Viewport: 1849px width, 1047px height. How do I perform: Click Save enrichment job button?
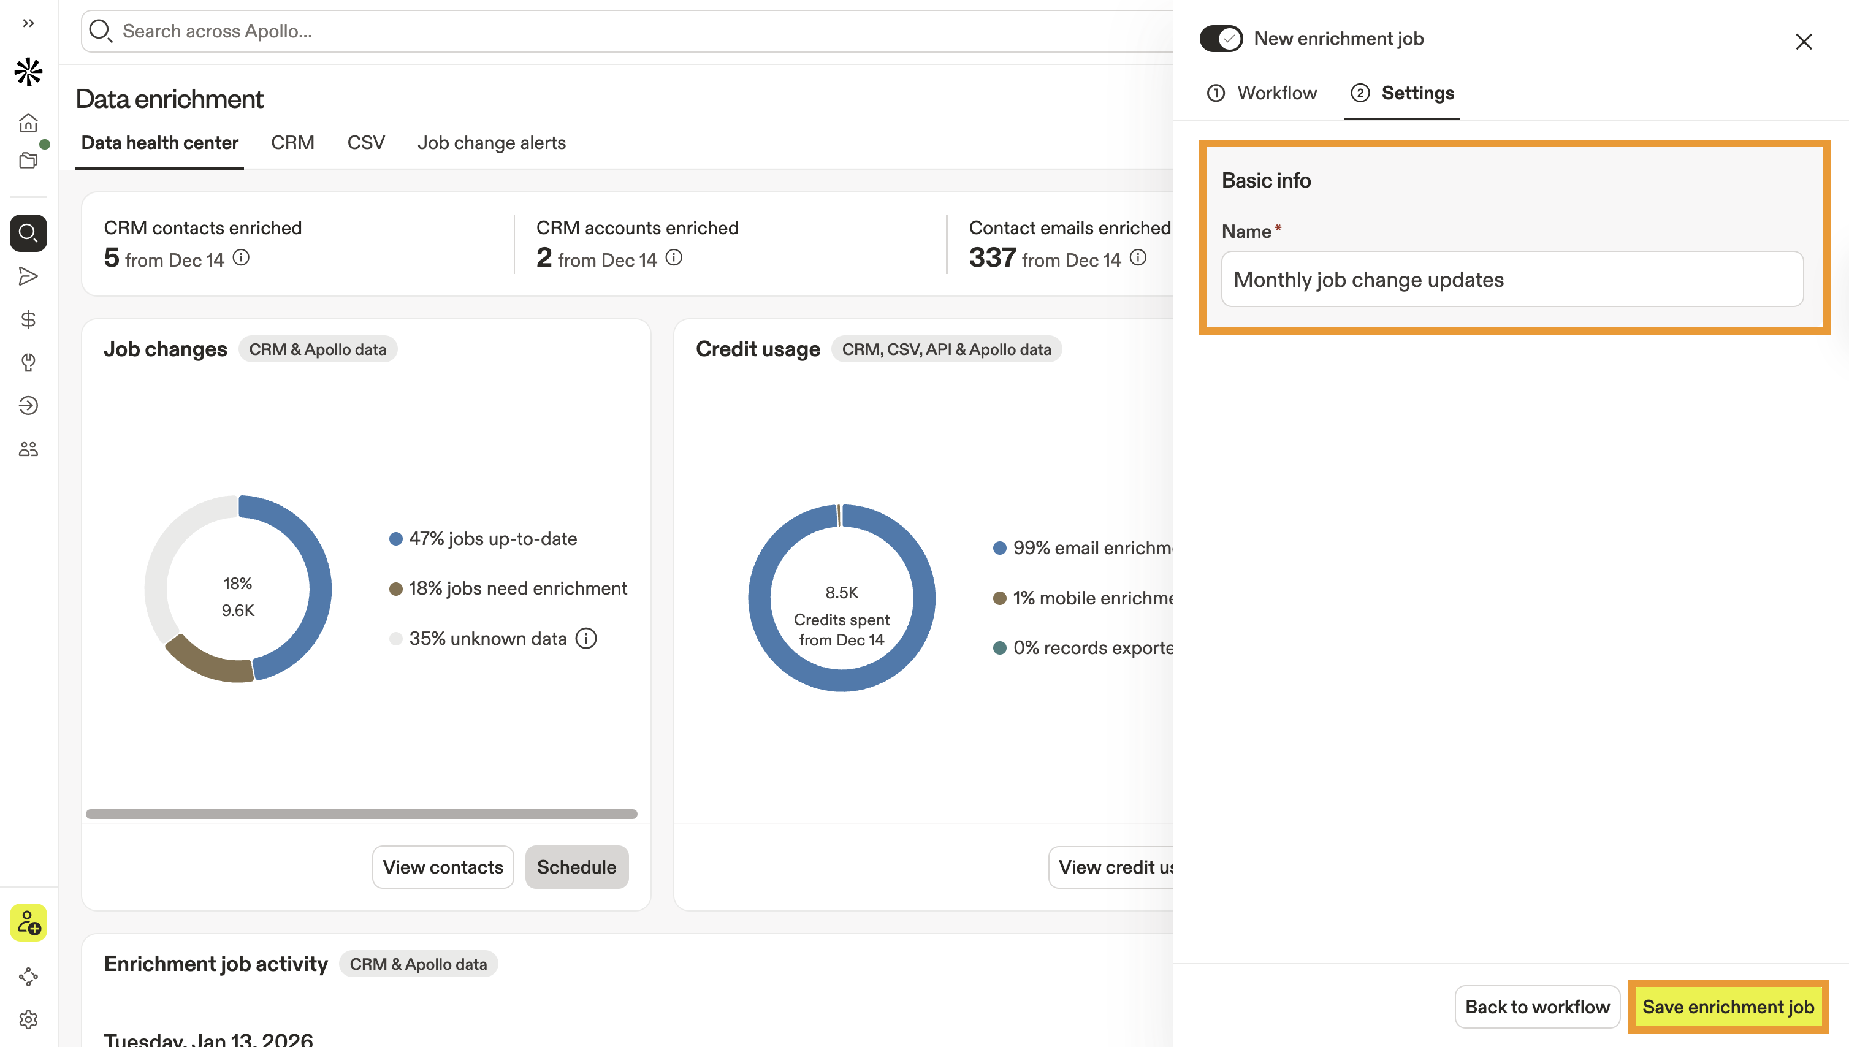pyautogui.click(x=1728, y=1006)
